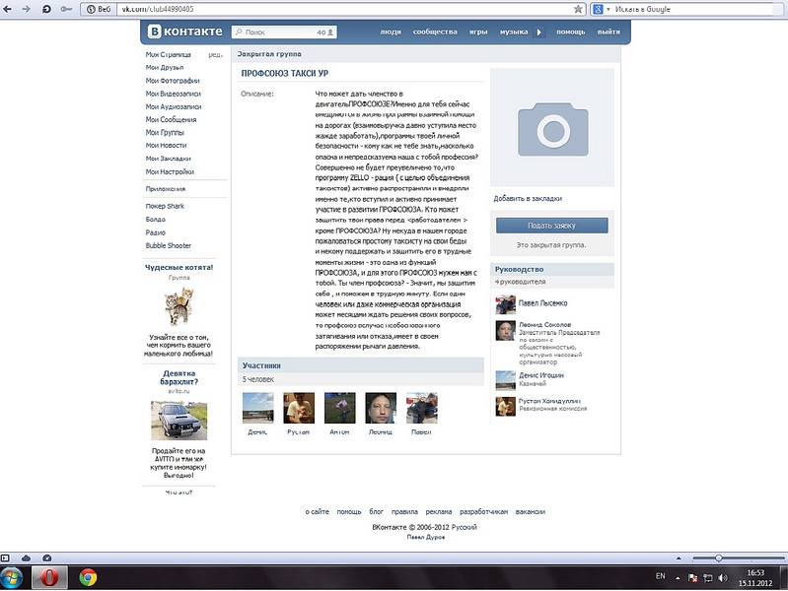Bookmark page with star icon in address bar

point(579,9)
